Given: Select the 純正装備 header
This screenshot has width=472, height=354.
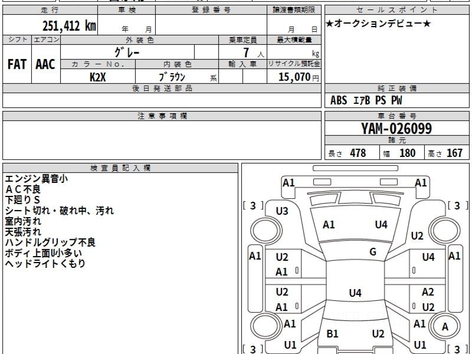Looking at the screenshot, I should tap(397, 88).
